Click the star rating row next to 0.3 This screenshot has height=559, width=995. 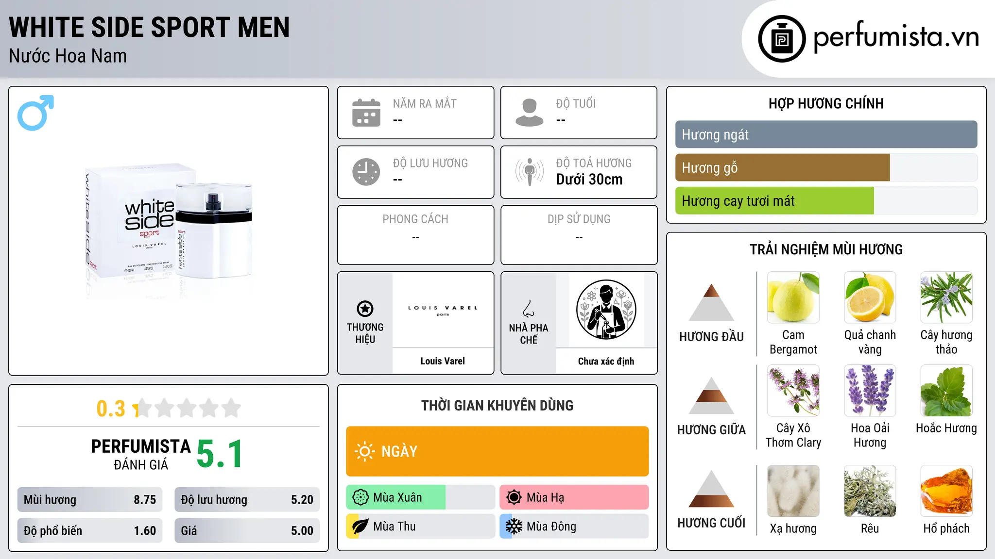coord(187,408)
